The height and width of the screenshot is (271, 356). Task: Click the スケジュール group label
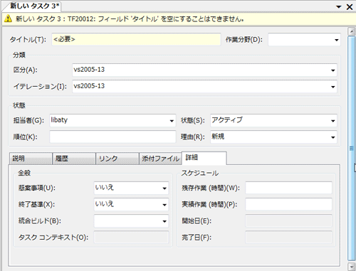tap(200, 173)
